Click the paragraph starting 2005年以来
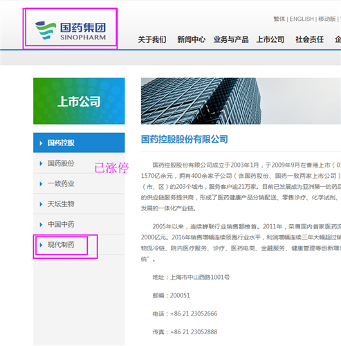The width and height of the screenshot is (341, 346). tap(241, 243)
